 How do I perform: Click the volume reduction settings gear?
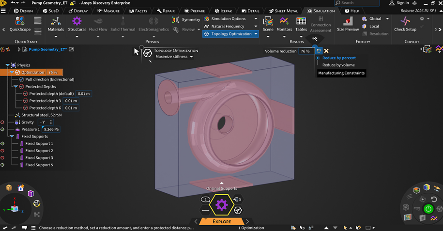click(319, 51)
